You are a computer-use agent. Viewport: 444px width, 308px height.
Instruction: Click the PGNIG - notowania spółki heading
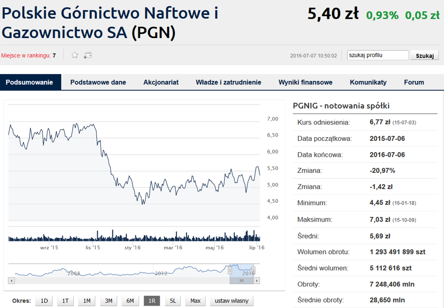tap(341, 106)
